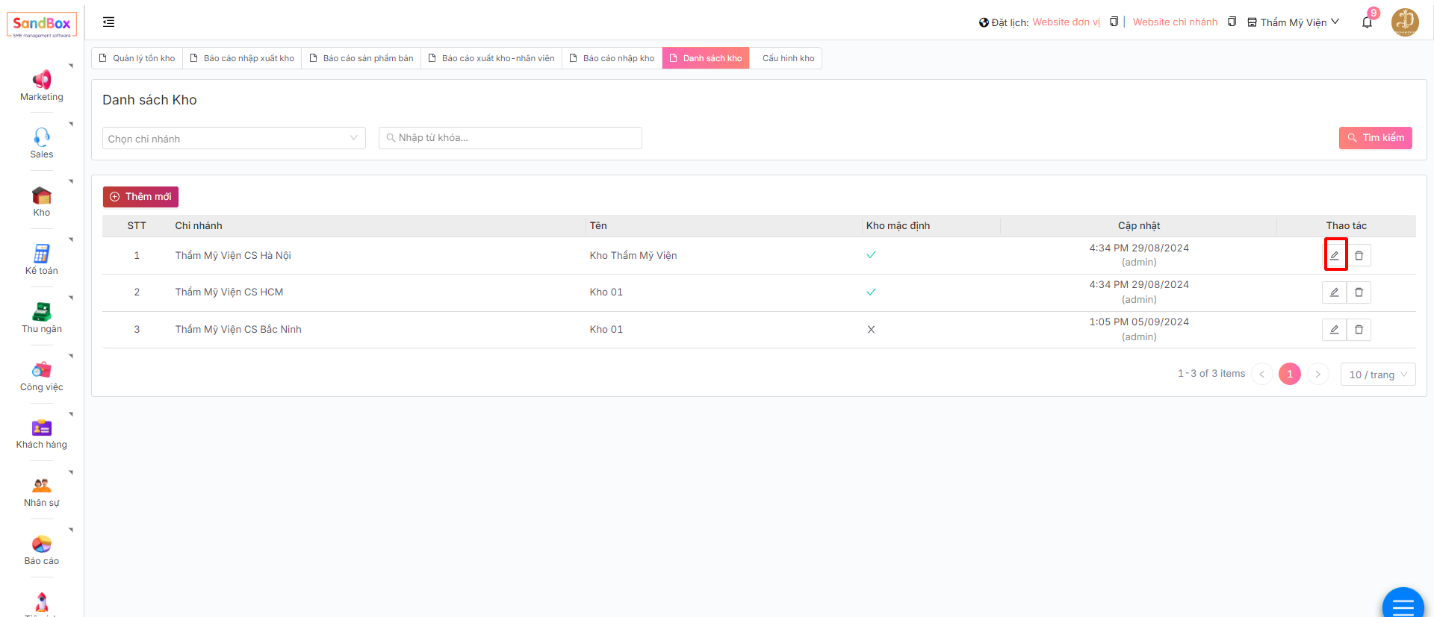This screenshot has width=1434, height=617.
Task: Open the Thu ngân cashier icon
Action: tap(42, 312)
